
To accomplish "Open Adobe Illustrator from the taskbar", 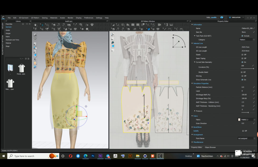I will click(131, 155).
